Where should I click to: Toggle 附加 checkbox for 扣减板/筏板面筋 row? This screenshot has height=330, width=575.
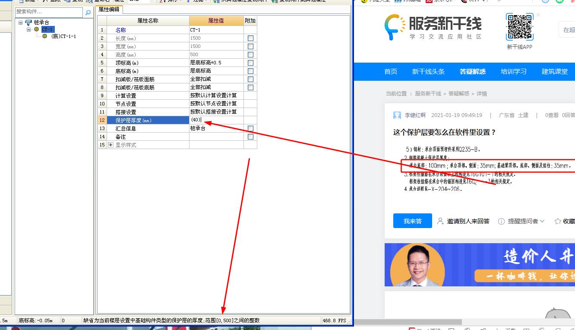coord(250,79)
